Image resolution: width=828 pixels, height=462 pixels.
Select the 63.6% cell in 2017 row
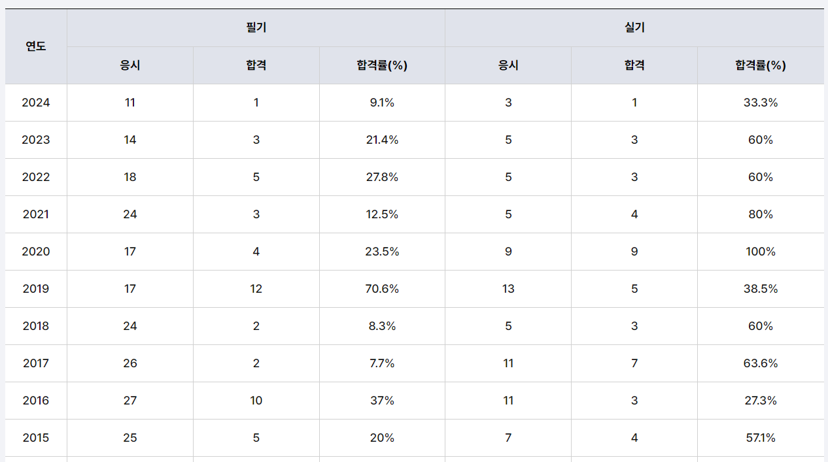761,363
